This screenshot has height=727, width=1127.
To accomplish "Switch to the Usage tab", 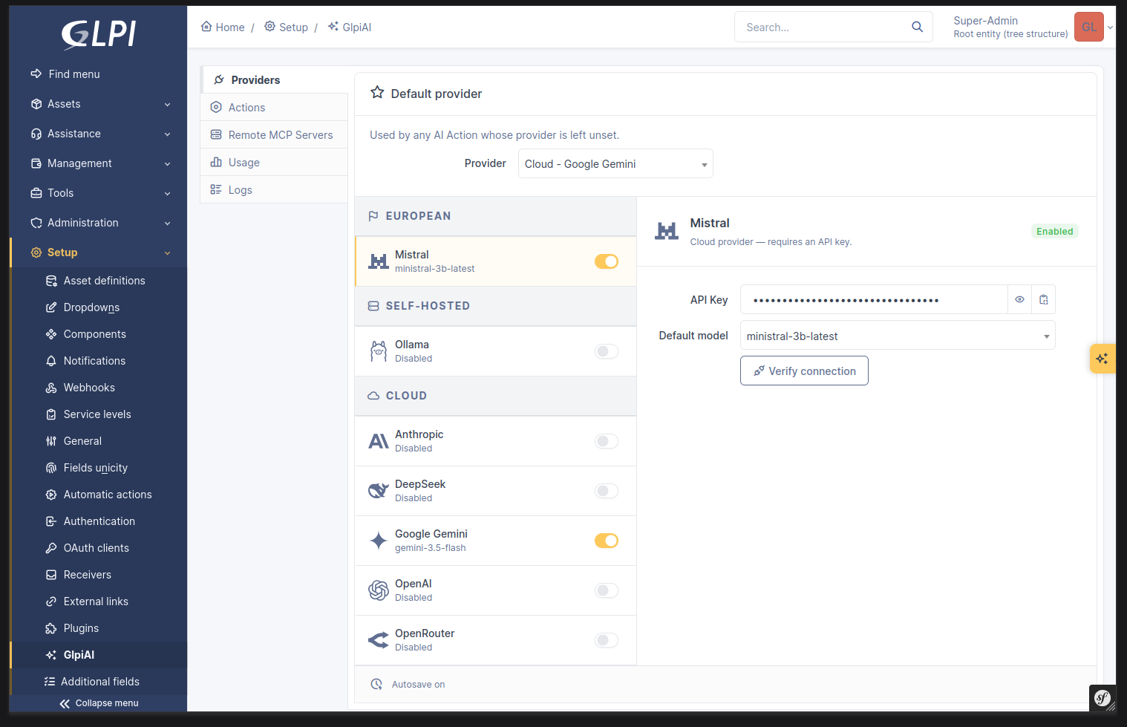I will [274, 162].
